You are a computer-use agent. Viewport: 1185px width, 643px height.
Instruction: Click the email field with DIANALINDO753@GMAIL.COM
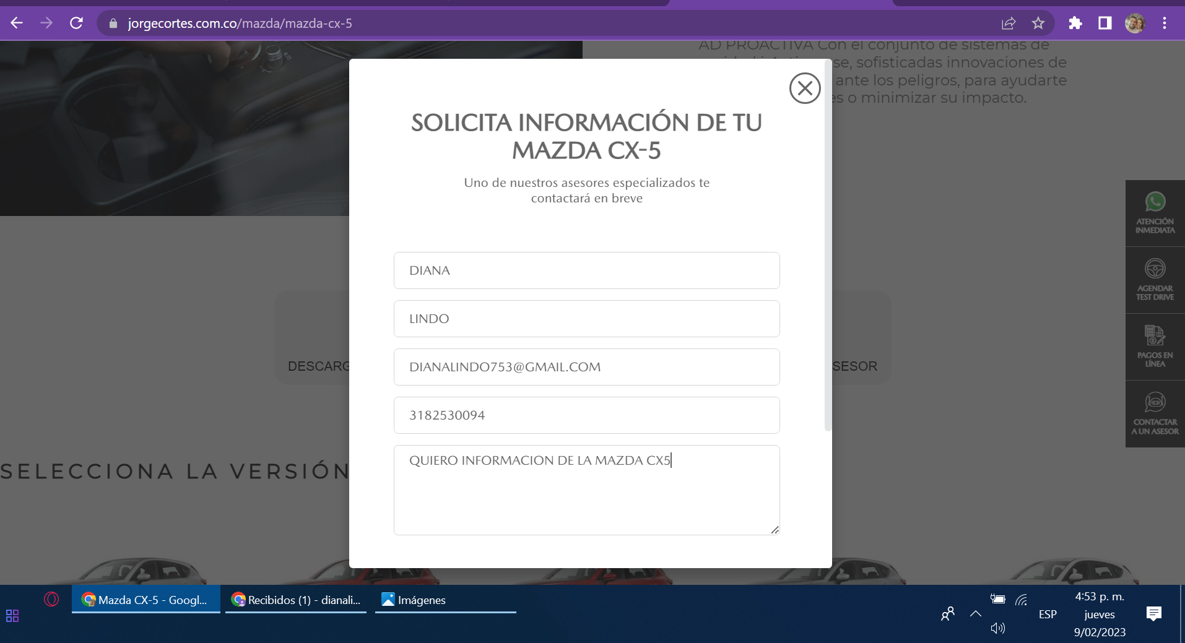point(586,367)
